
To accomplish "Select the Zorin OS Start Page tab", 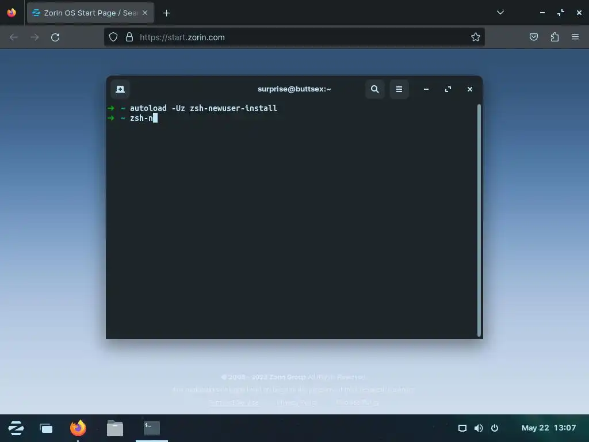I will (x=90, y=13).
